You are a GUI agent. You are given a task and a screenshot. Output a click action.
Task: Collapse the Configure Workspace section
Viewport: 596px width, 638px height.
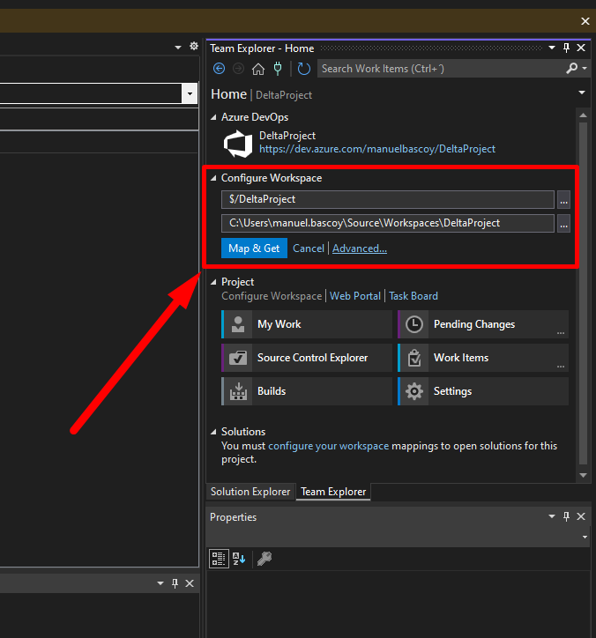pos(213,178)
